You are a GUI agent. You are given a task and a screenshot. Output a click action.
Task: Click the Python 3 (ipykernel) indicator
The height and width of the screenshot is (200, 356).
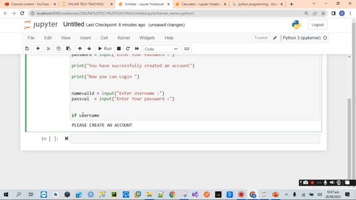pos(301,38)
